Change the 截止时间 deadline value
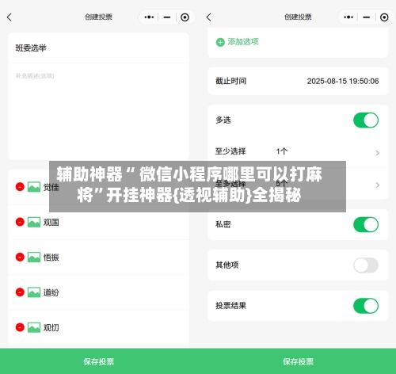 point(343,81)
